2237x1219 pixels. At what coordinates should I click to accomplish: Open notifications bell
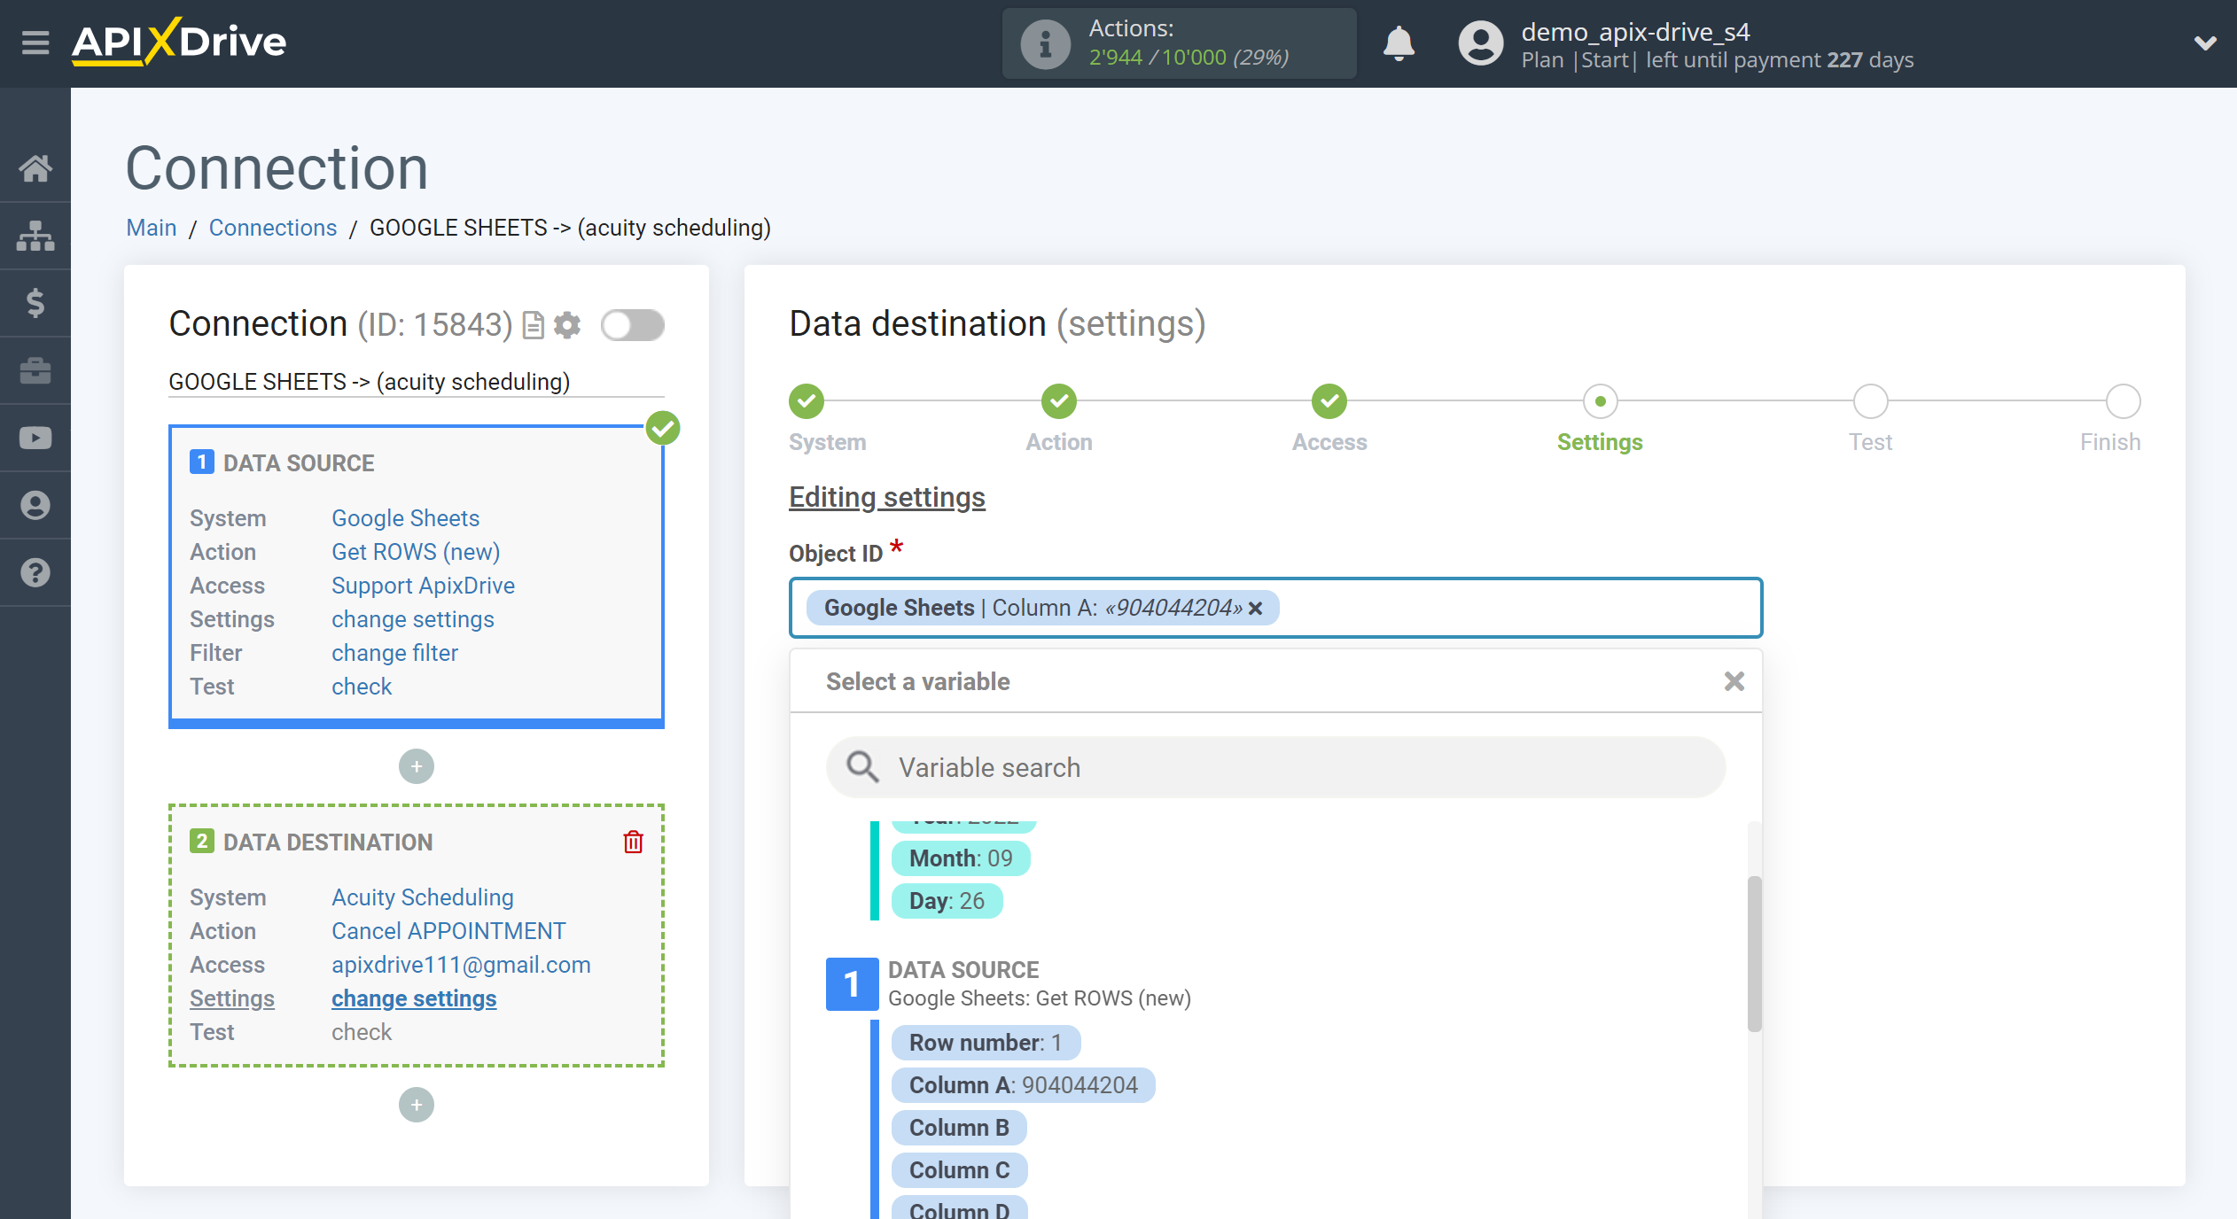(1399, 43)
